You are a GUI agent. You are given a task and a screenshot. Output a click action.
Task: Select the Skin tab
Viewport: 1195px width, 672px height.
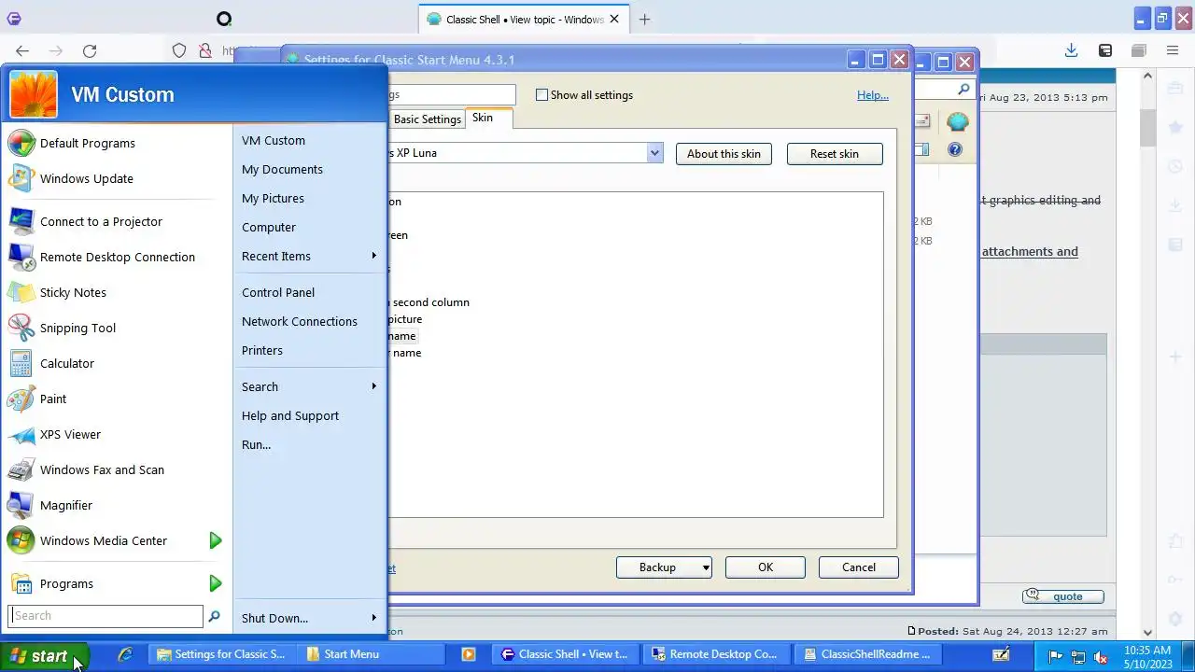(483, 118)
